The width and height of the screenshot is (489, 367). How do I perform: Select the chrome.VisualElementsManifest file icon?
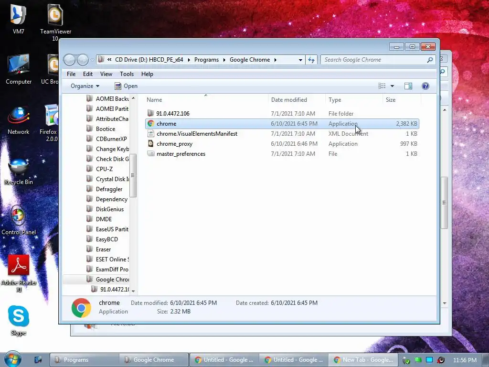point(150,134)
